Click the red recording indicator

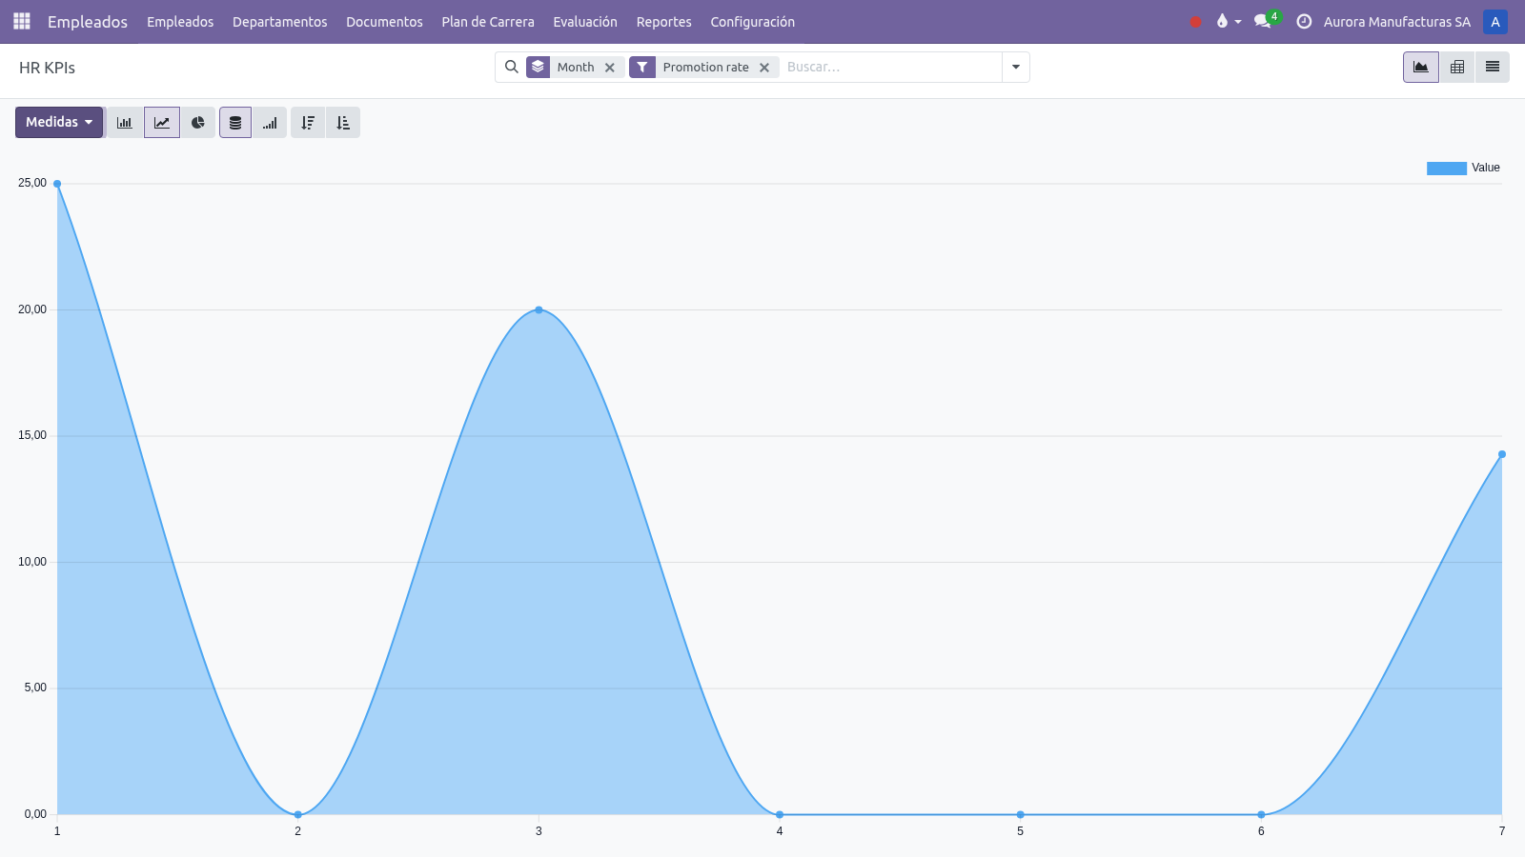point(1196,22)
